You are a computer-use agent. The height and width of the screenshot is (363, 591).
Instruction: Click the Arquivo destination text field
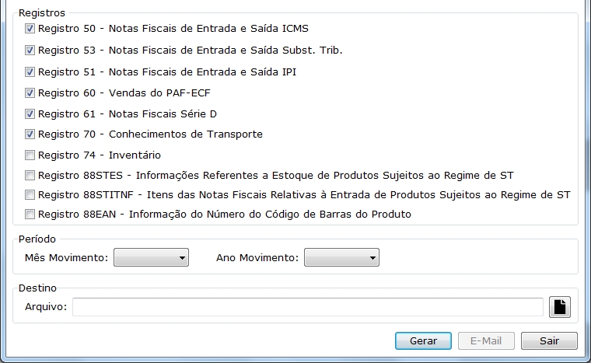(x=307, y=307)
